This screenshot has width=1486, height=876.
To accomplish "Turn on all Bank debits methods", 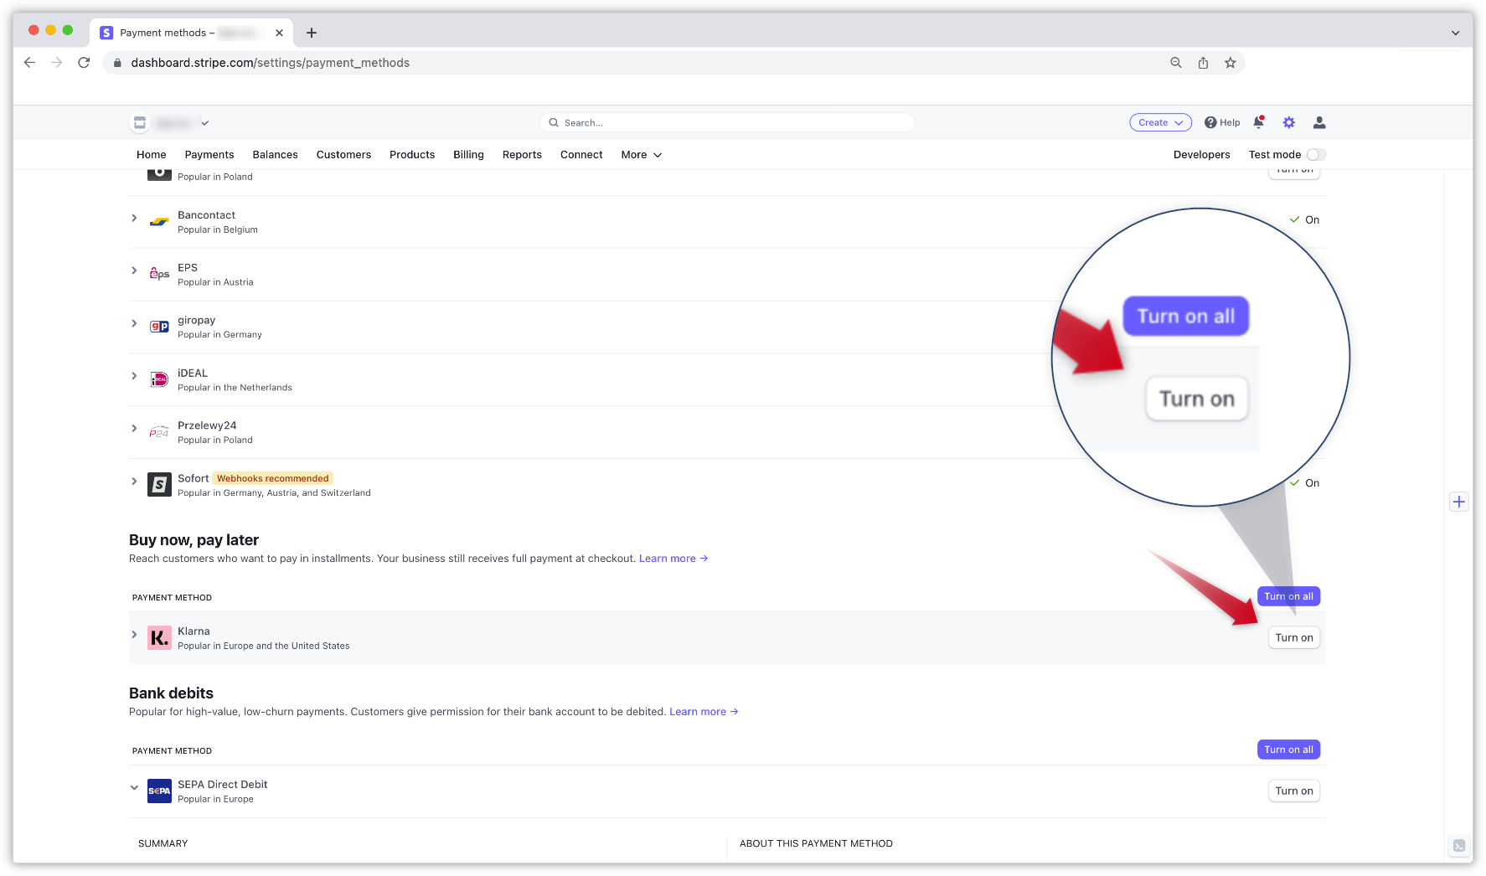I will coord(1288,750).
